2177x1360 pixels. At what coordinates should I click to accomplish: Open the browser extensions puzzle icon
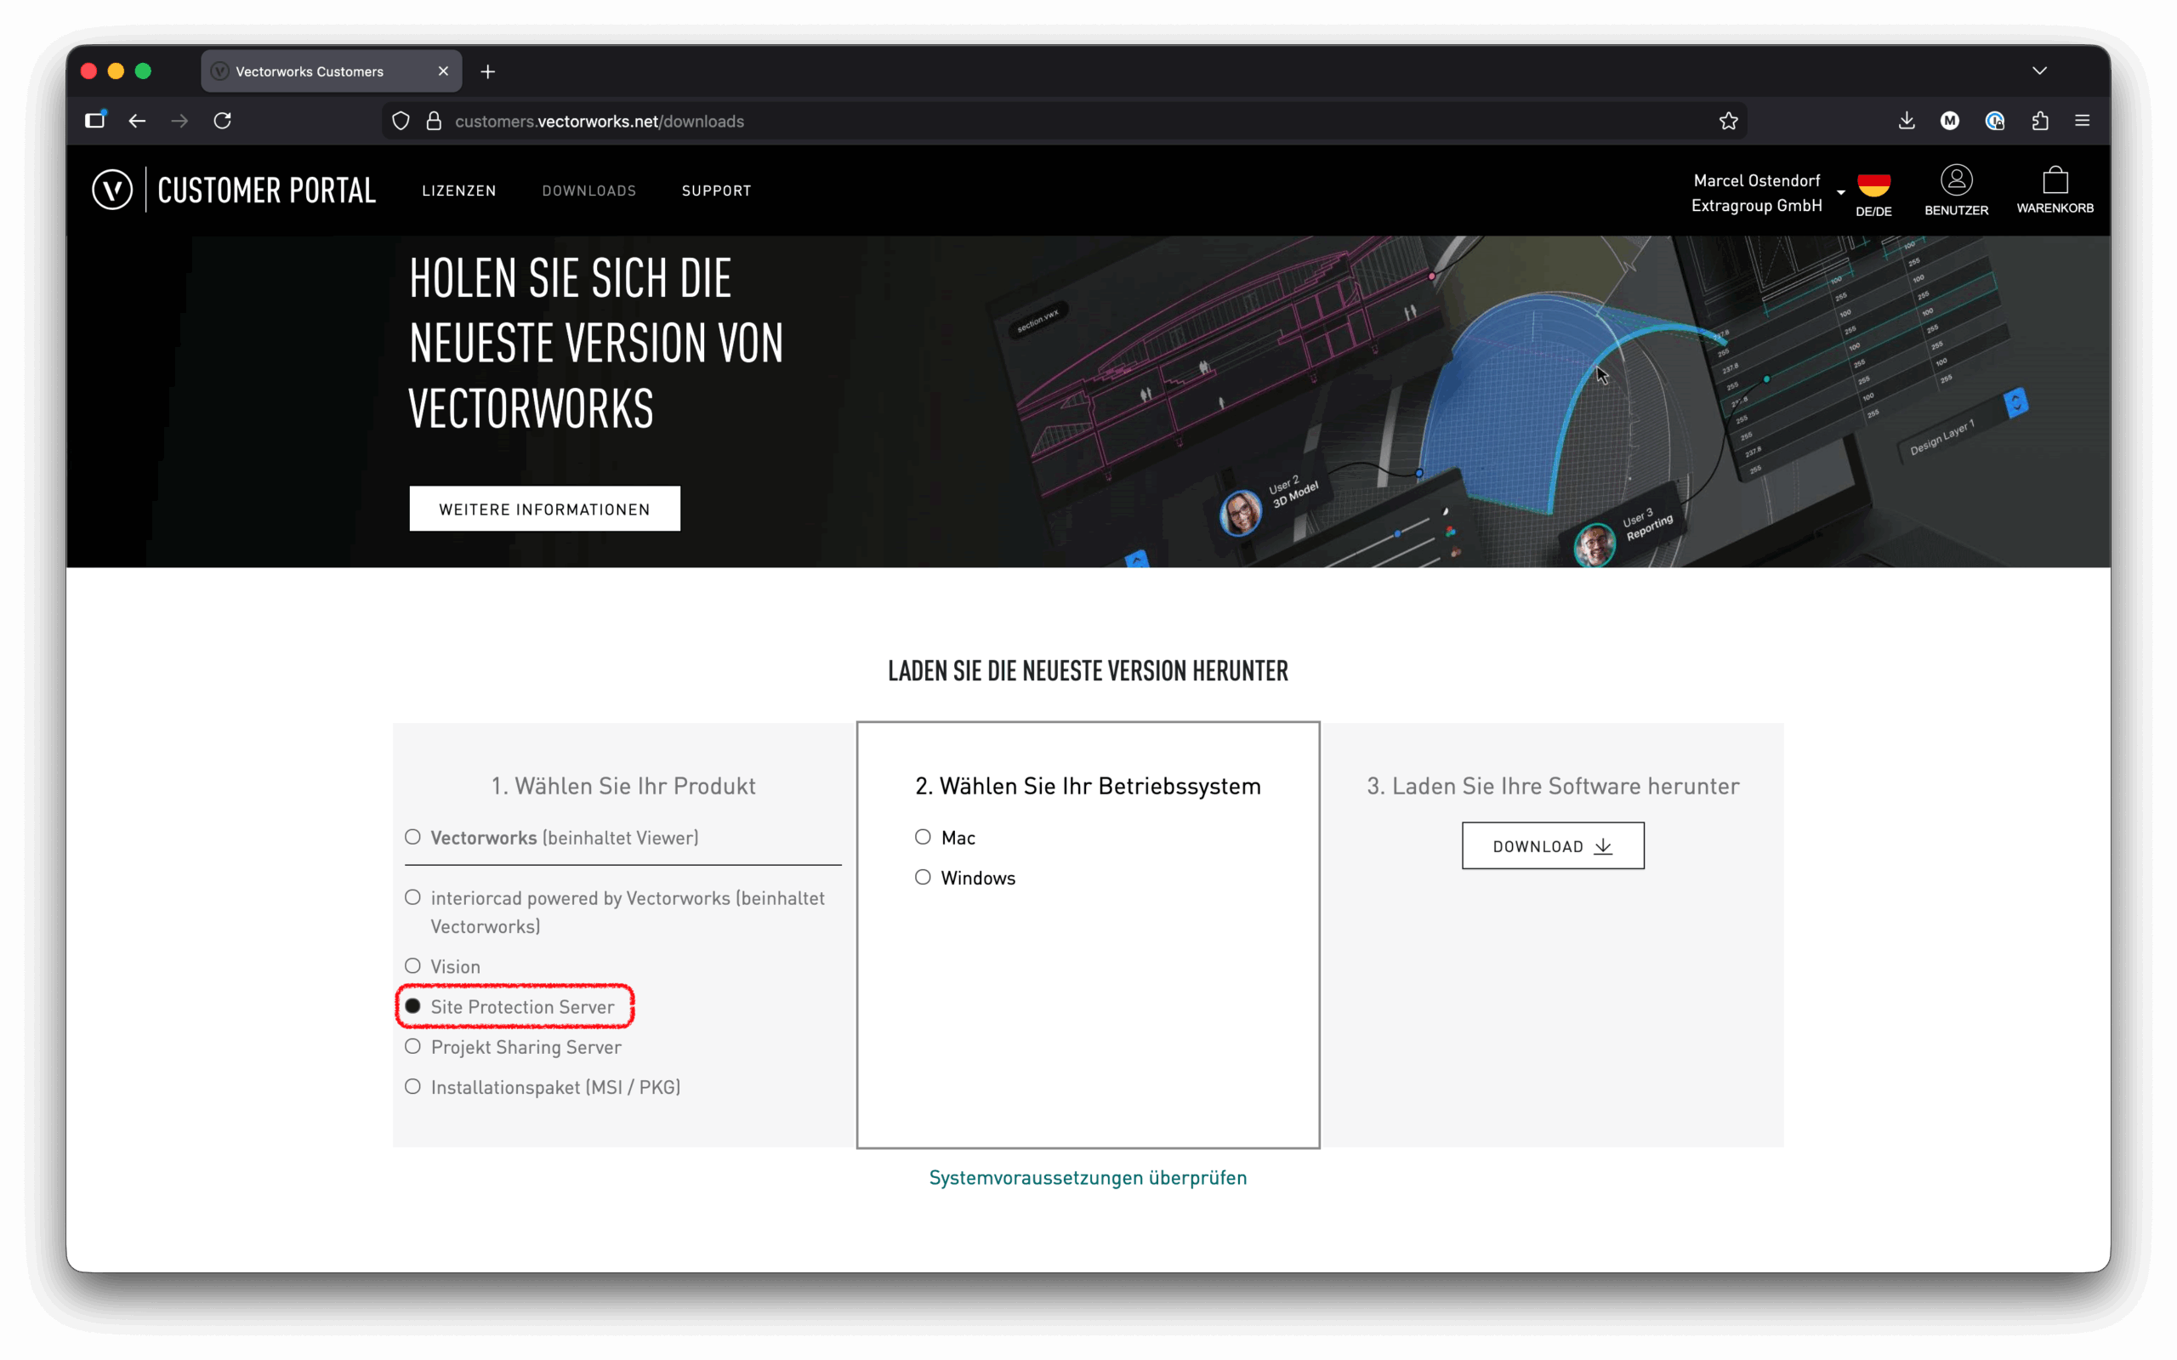(2039, 121)
